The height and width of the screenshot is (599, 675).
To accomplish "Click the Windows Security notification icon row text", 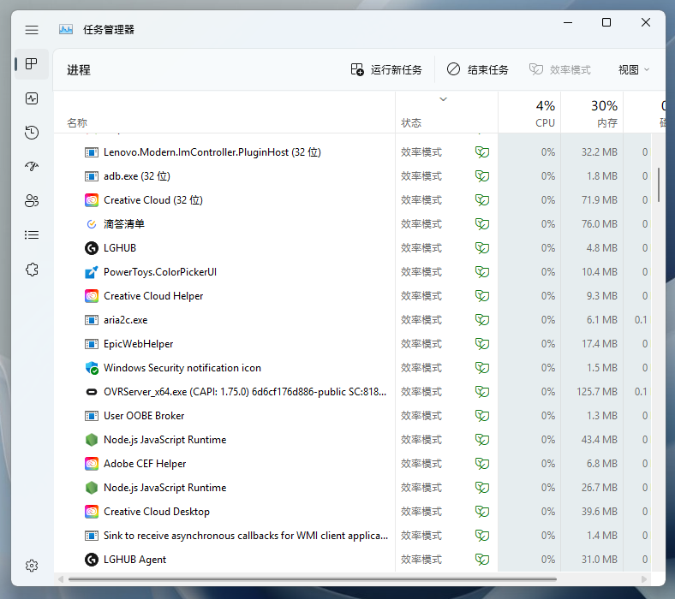I will (182, 368).
